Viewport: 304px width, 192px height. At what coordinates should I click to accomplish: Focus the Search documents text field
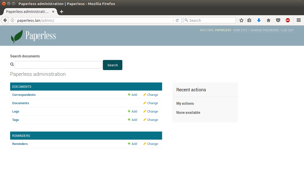[58, 65]
